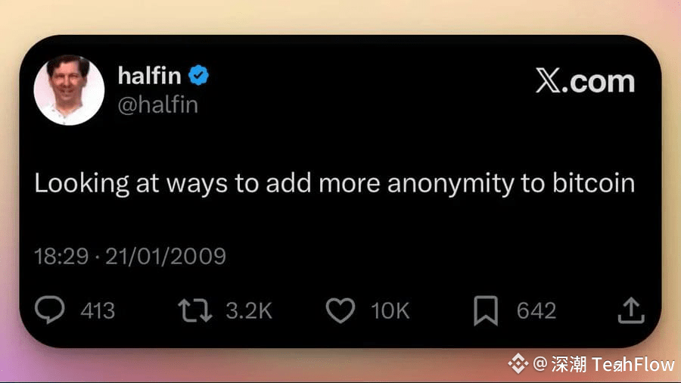Screen dimensions: 681x383
Task: Click the halfin display name
Action: (149, 76)
